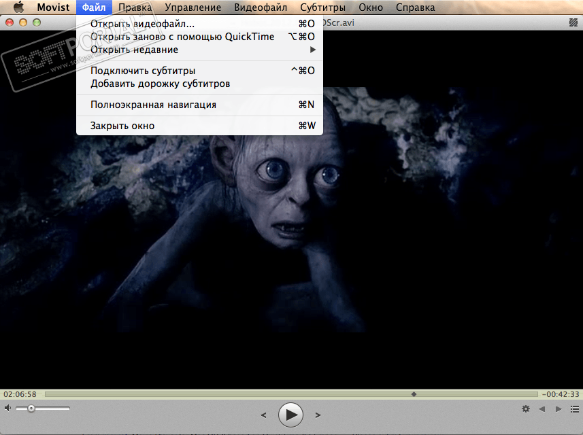Open the Apple menu
The image size is (583, 435).
click(x=18, y=7)
